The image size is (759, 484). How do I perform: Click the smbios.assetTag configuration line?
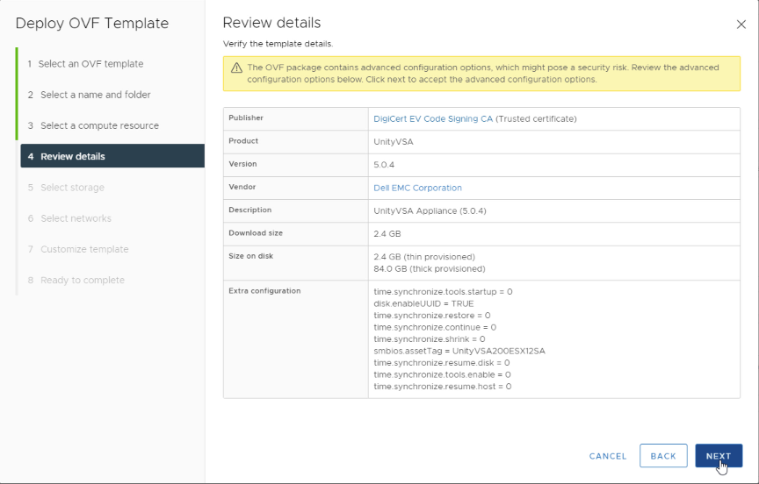(459, 352)
